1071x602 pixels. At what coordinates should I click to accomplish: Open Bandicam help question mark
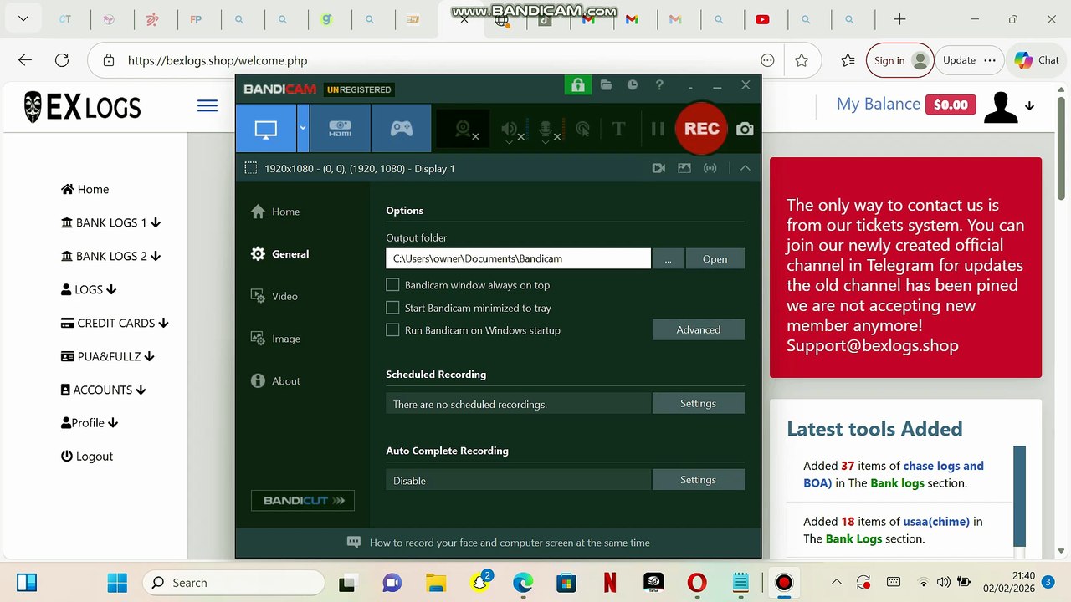pos(659,85)
